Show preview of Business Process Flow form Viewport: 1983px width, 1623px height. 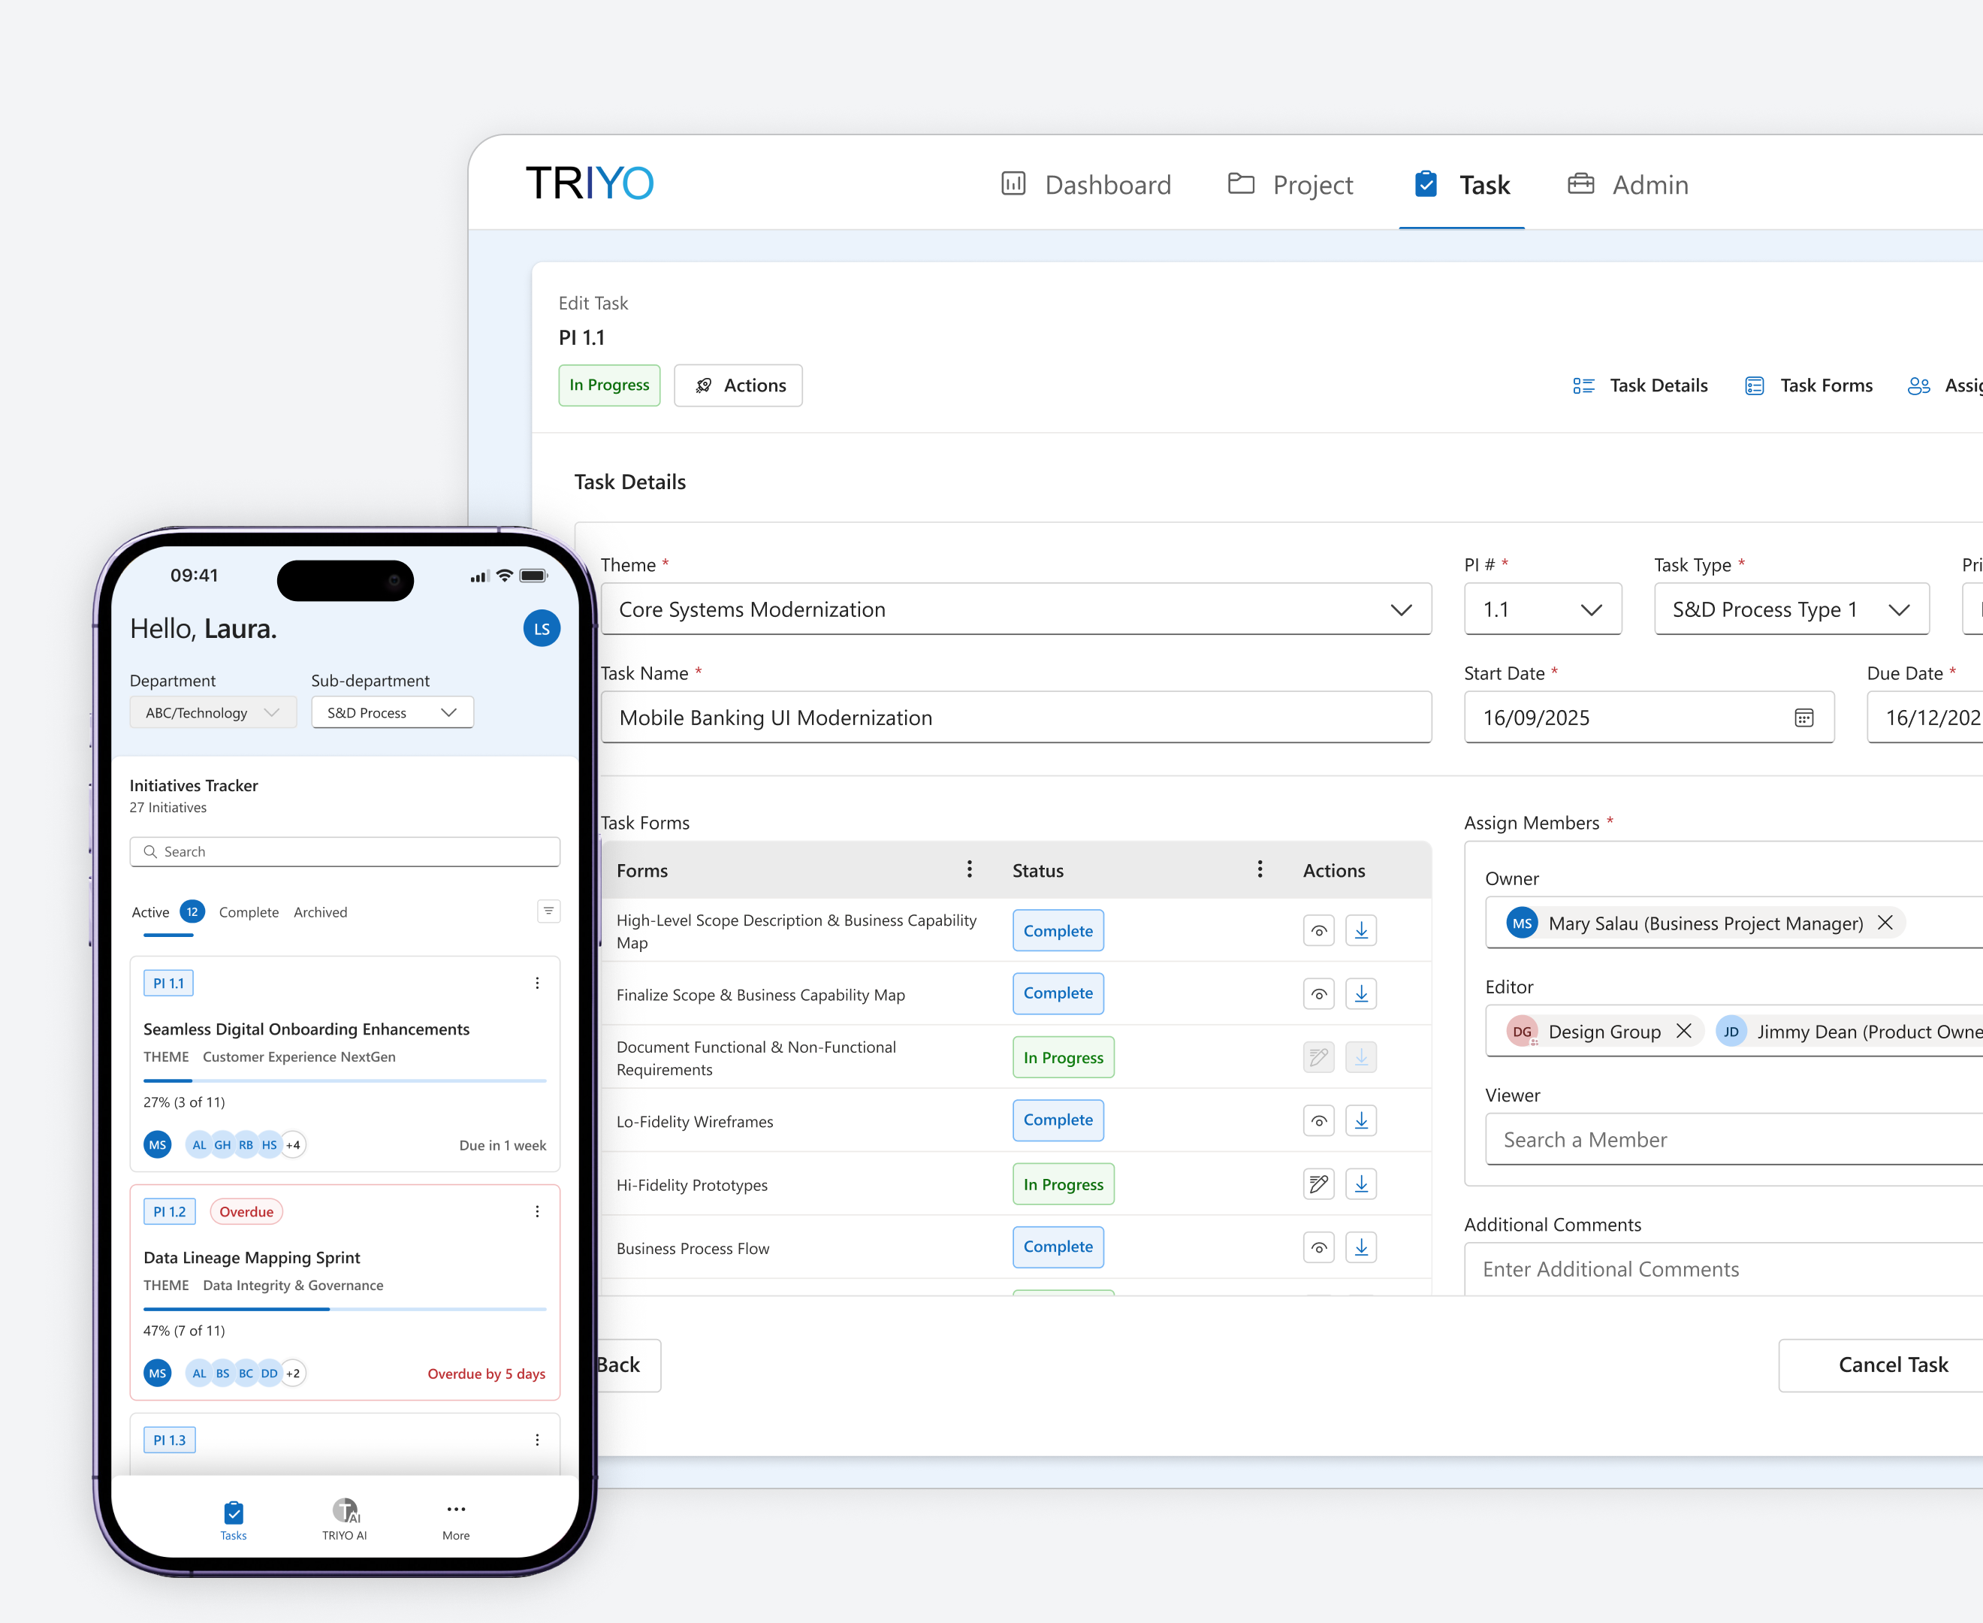1318,1247
